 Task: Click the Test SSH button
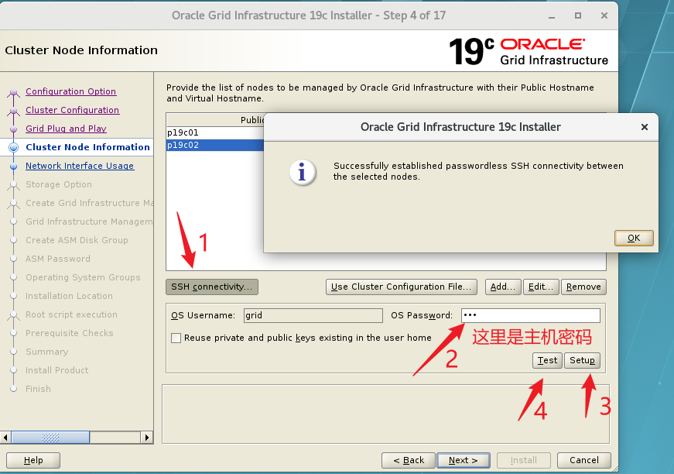(x=547, y=360)
